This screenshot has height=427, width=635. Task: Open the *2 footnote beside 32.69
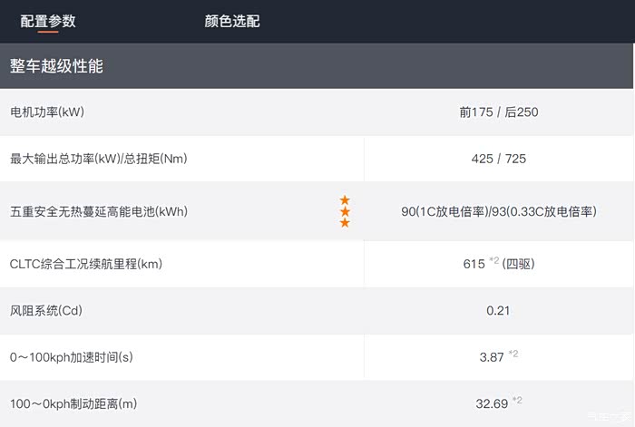(517, 401)
